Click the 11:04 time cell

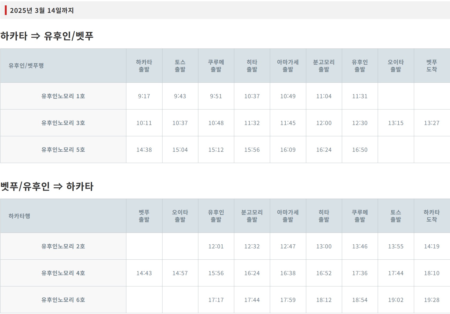(324, 96)
